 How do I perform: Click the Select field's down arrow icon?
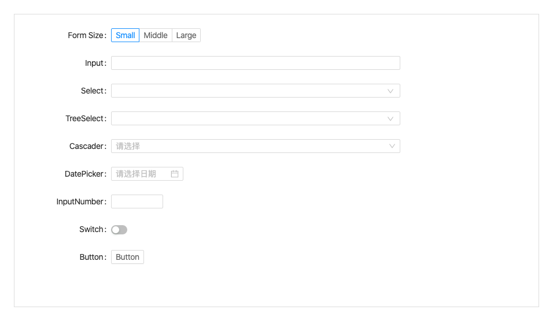(390, 91)
